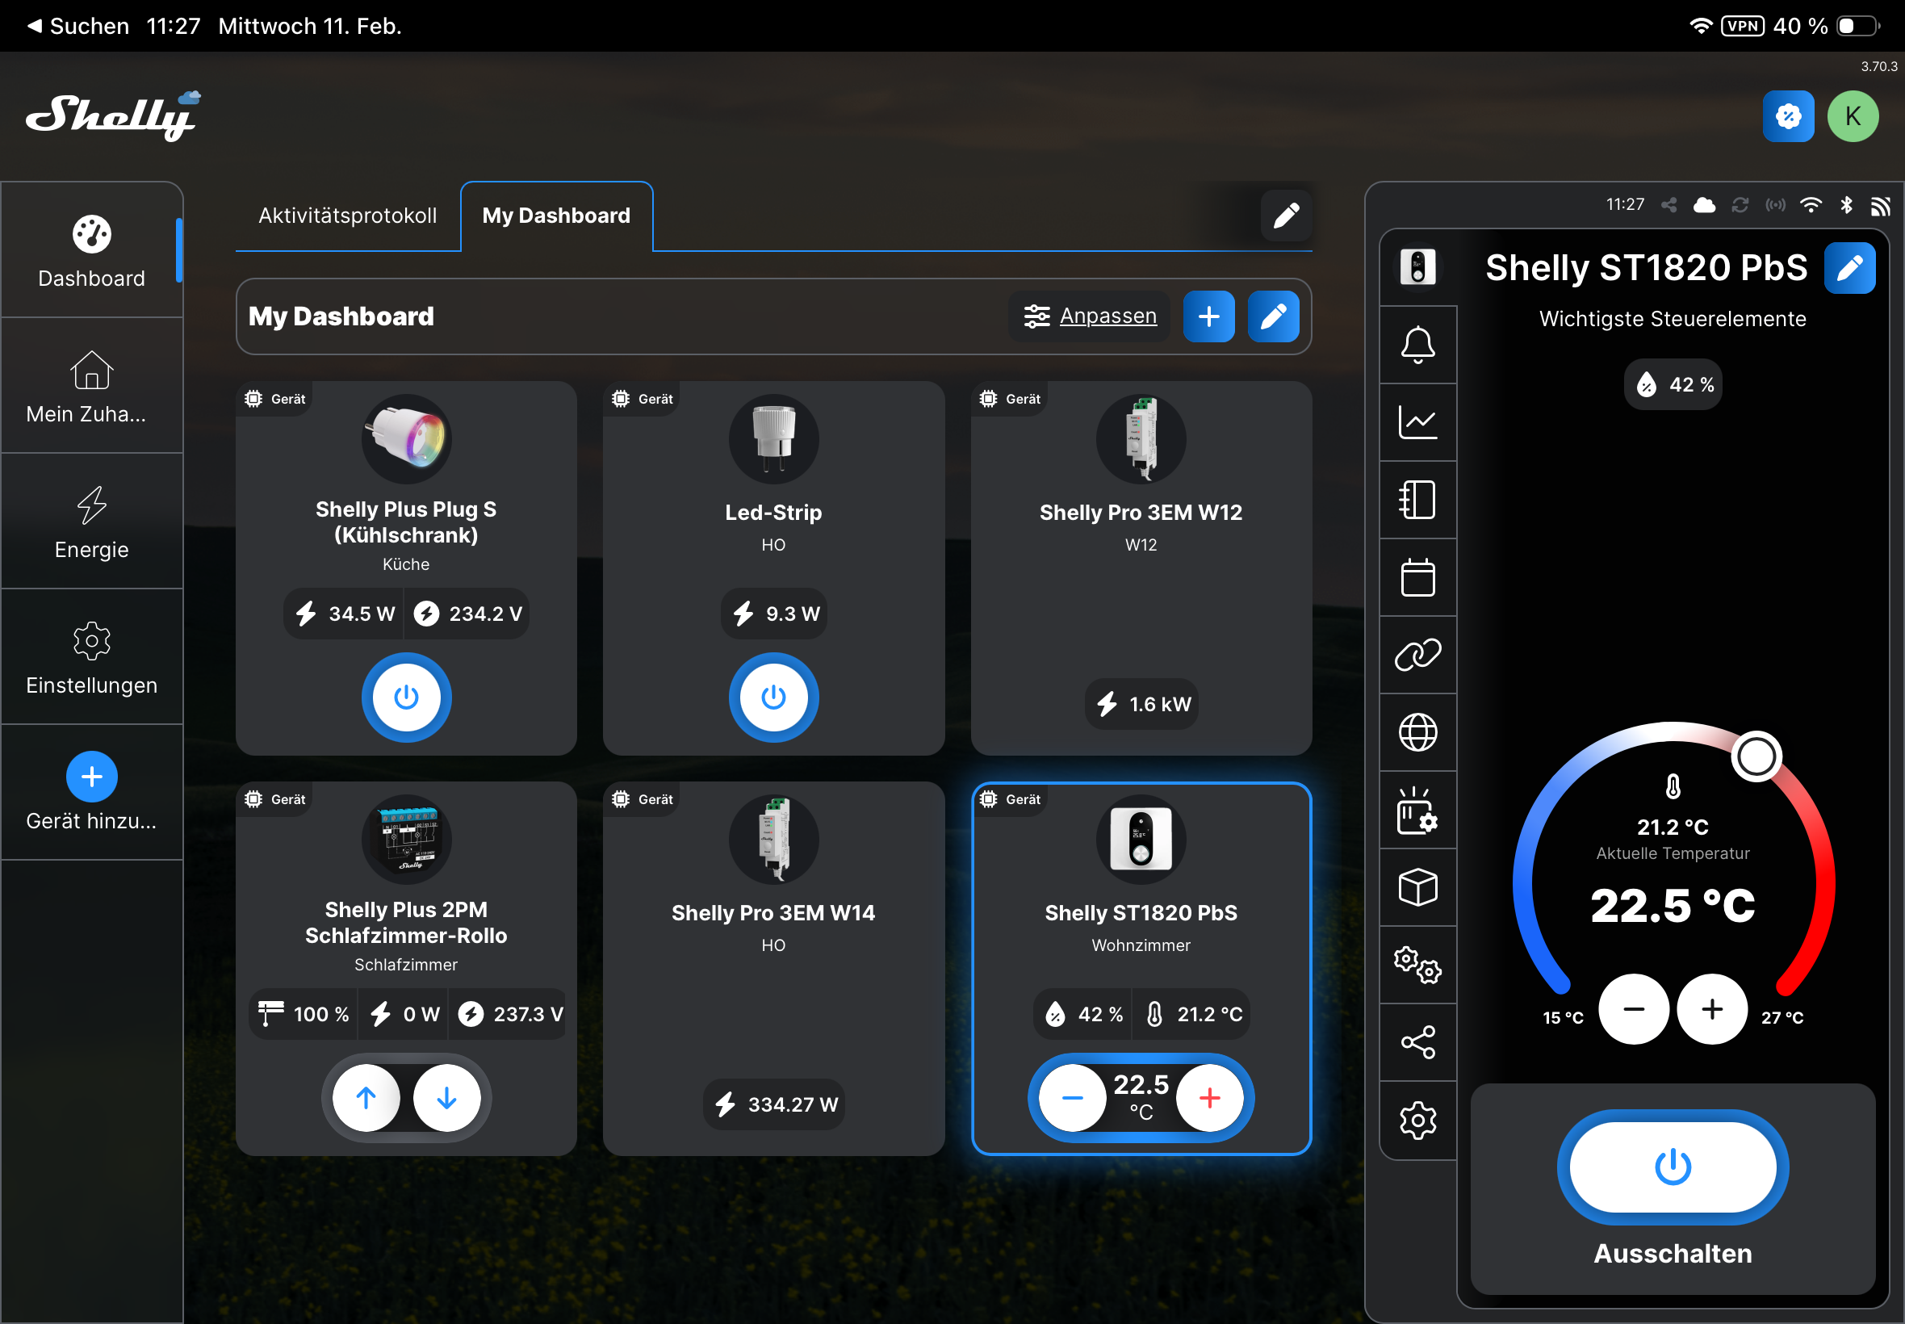Click the blue discount badge icon

tap(1787, 116)
